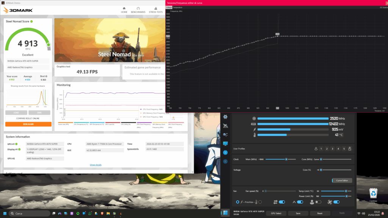Click the Power Limit slider handle
This screenshot has height=218, width=388.
pyautogui.click(x=346, y=196)
